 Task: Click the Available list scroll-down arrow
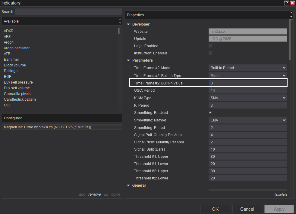click(120, 23)
